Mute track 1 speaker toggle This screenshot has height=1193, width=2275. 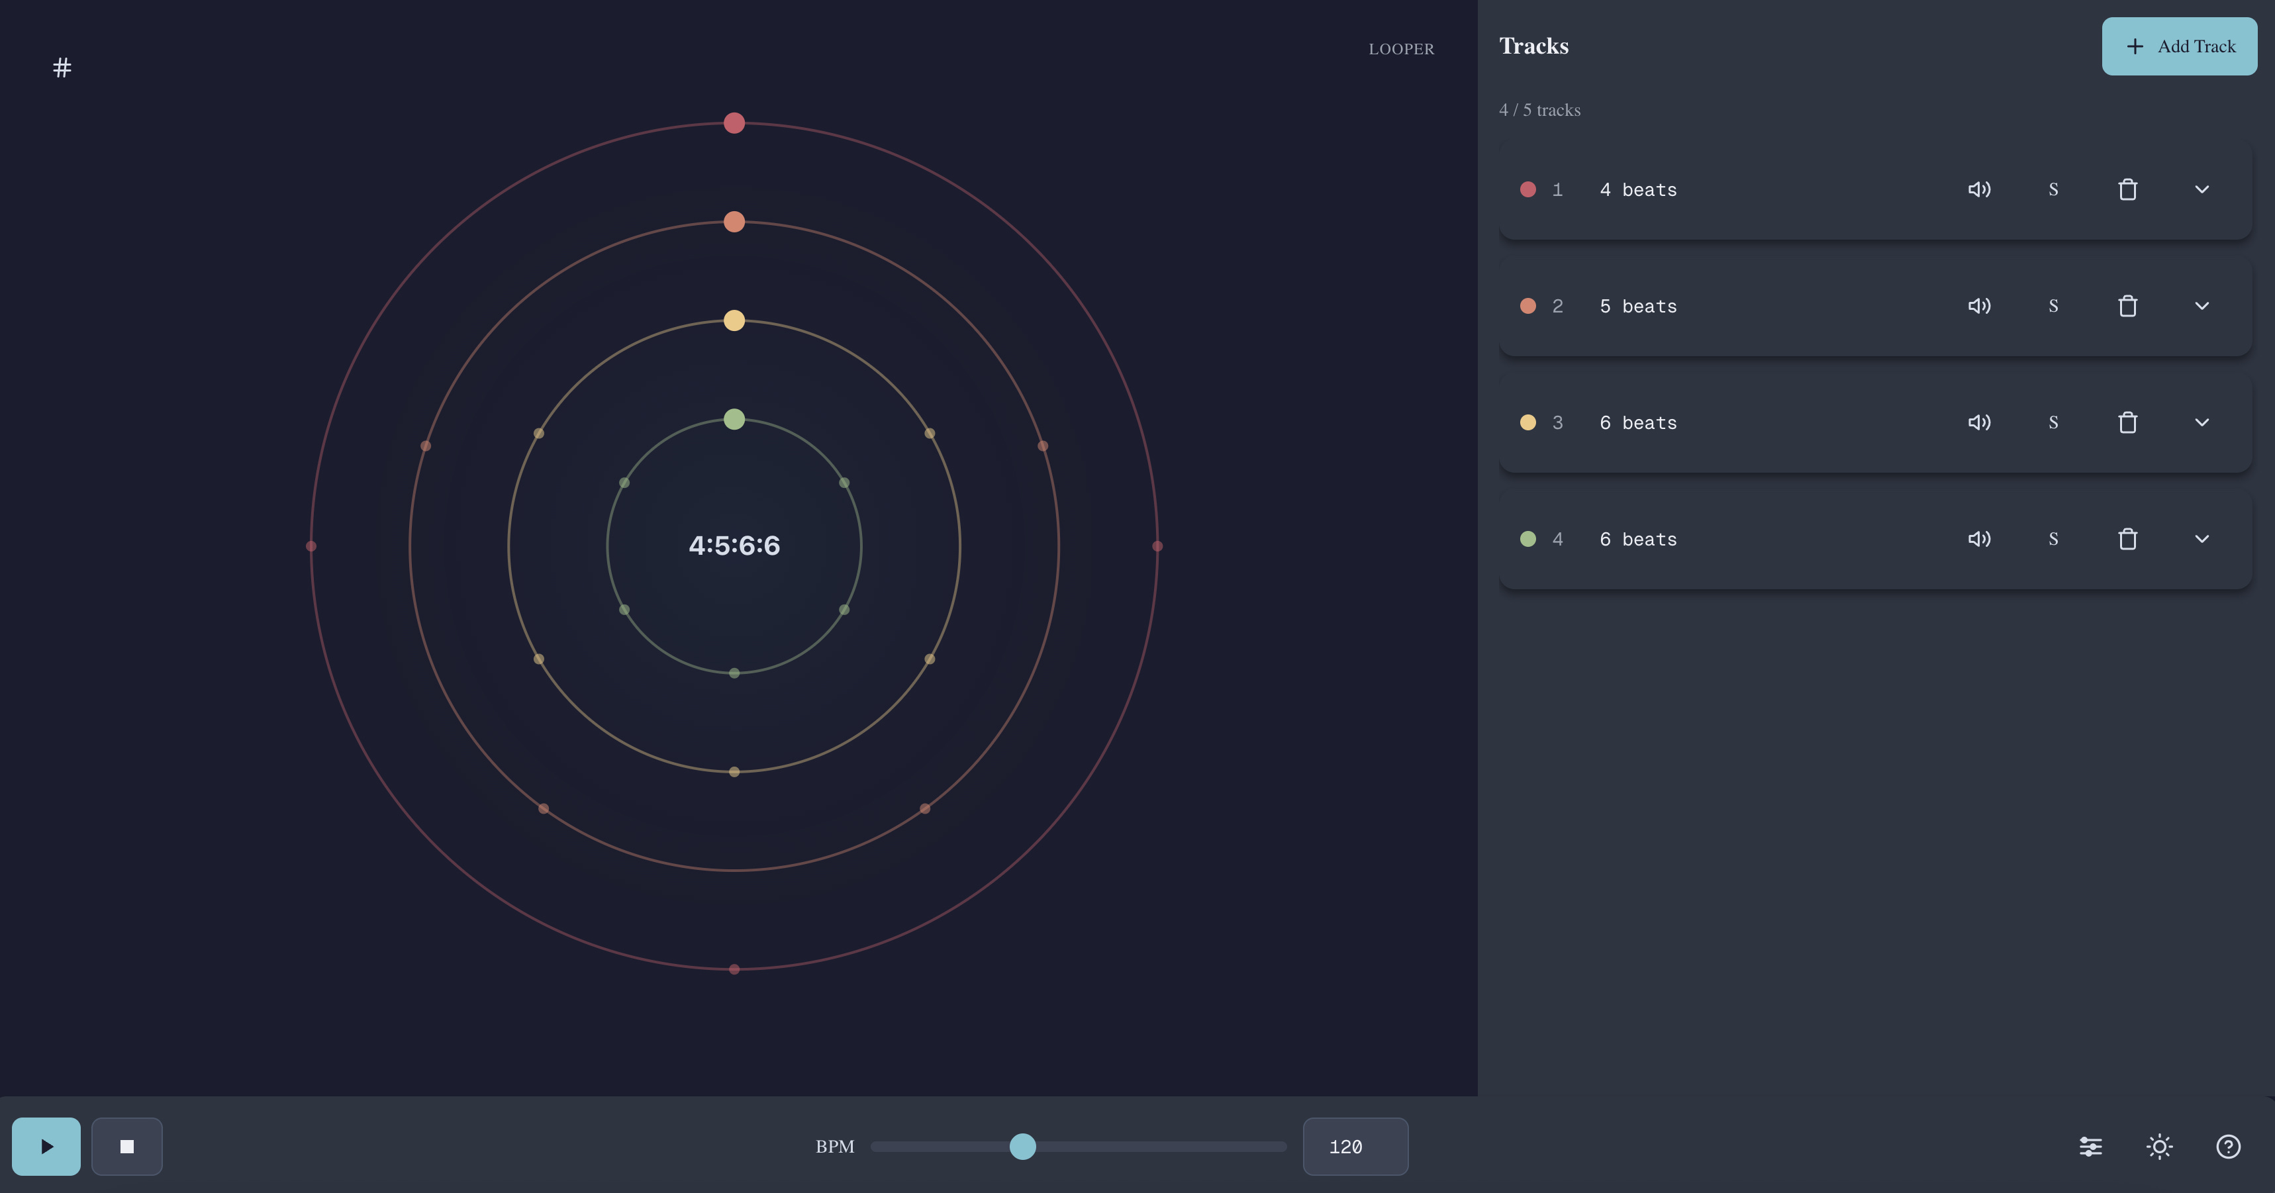tap(1979, 190)
